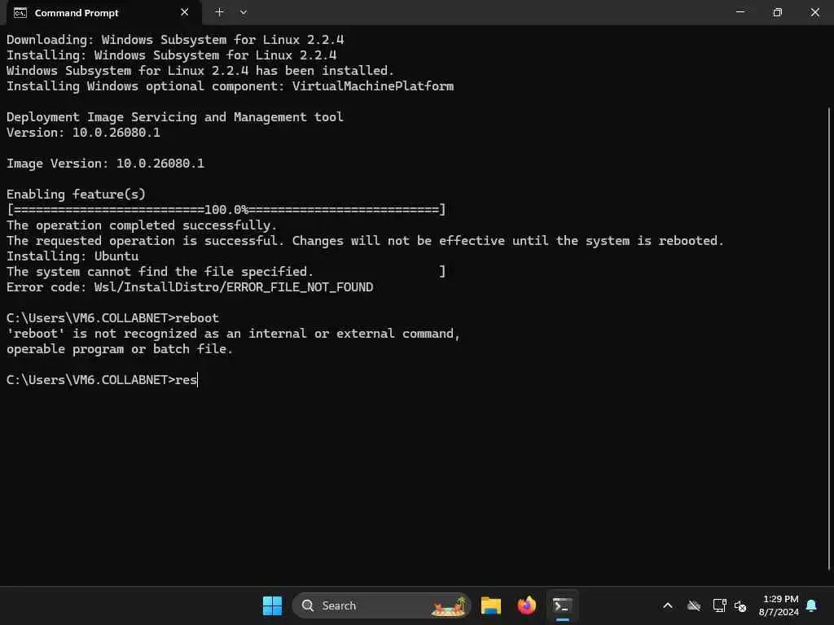
Task: Click 'The operation completed successfully.' line
Action: tap(142, 225)
